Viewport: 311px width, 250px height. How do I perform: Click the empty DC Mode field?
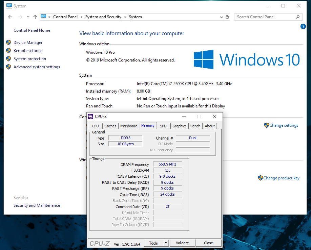pyautogui.click(x=193, y=144)
